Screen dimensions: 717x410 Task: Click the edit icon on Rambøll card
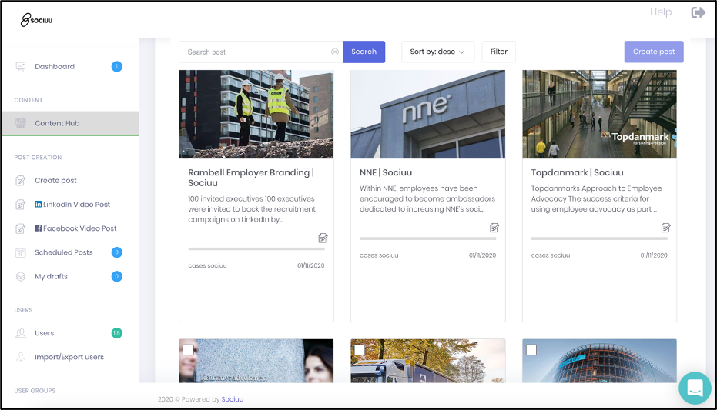[323, 238]
